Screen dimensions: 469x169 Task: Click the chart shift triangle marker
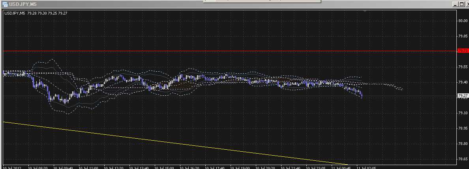point(365,11)
